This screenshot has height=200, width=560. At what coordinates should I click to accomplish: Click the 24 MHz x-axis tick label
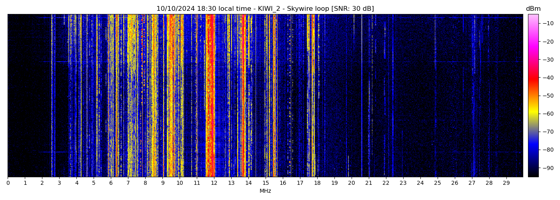420,183
